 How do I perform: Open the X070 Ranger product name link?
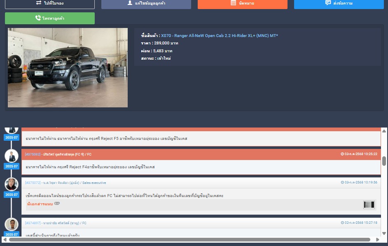tap(219, 36)
